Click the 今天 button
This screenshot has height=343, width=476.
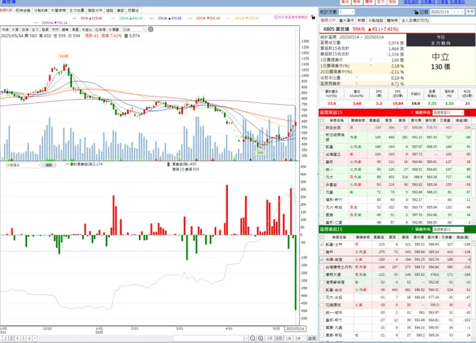tap(470, 12)
